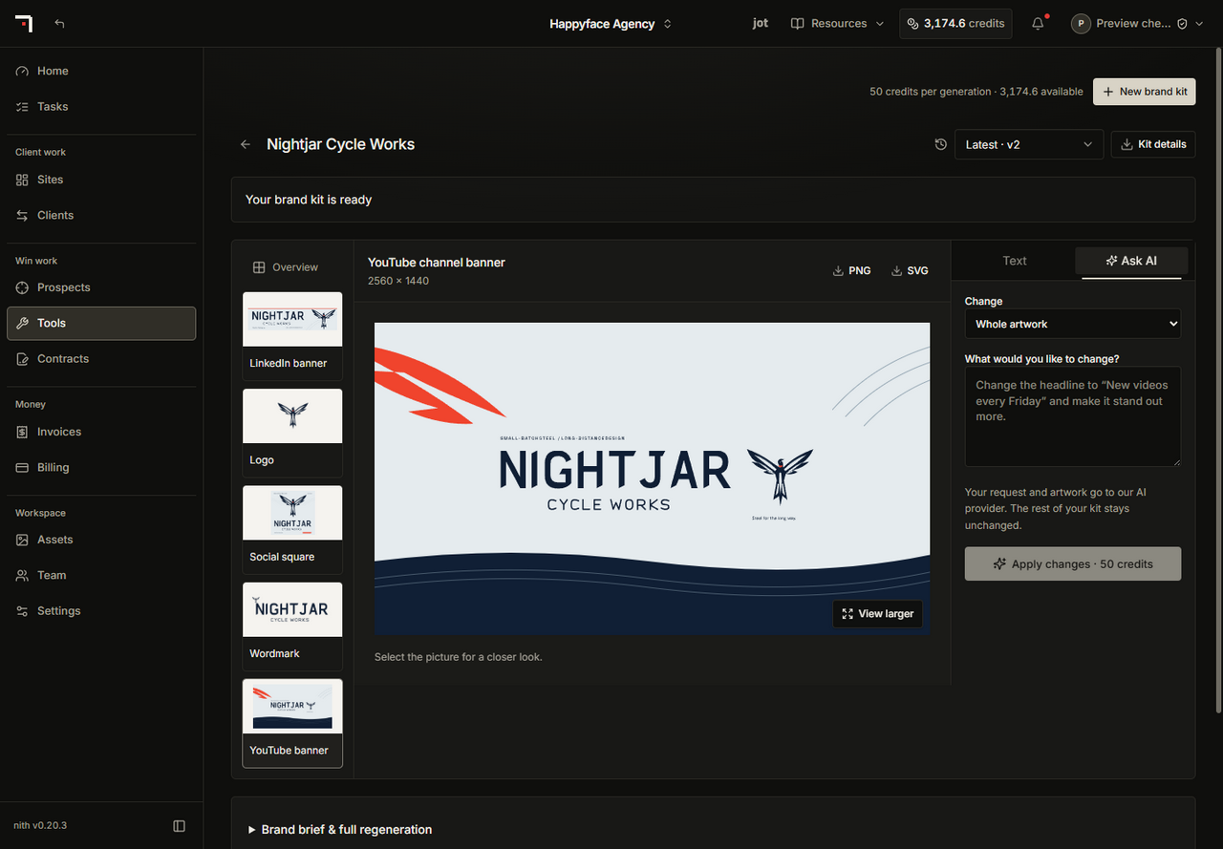This screenshot has height=849, width=1223.
Task: Open Sites under Client work
Action: pos(101,180)
